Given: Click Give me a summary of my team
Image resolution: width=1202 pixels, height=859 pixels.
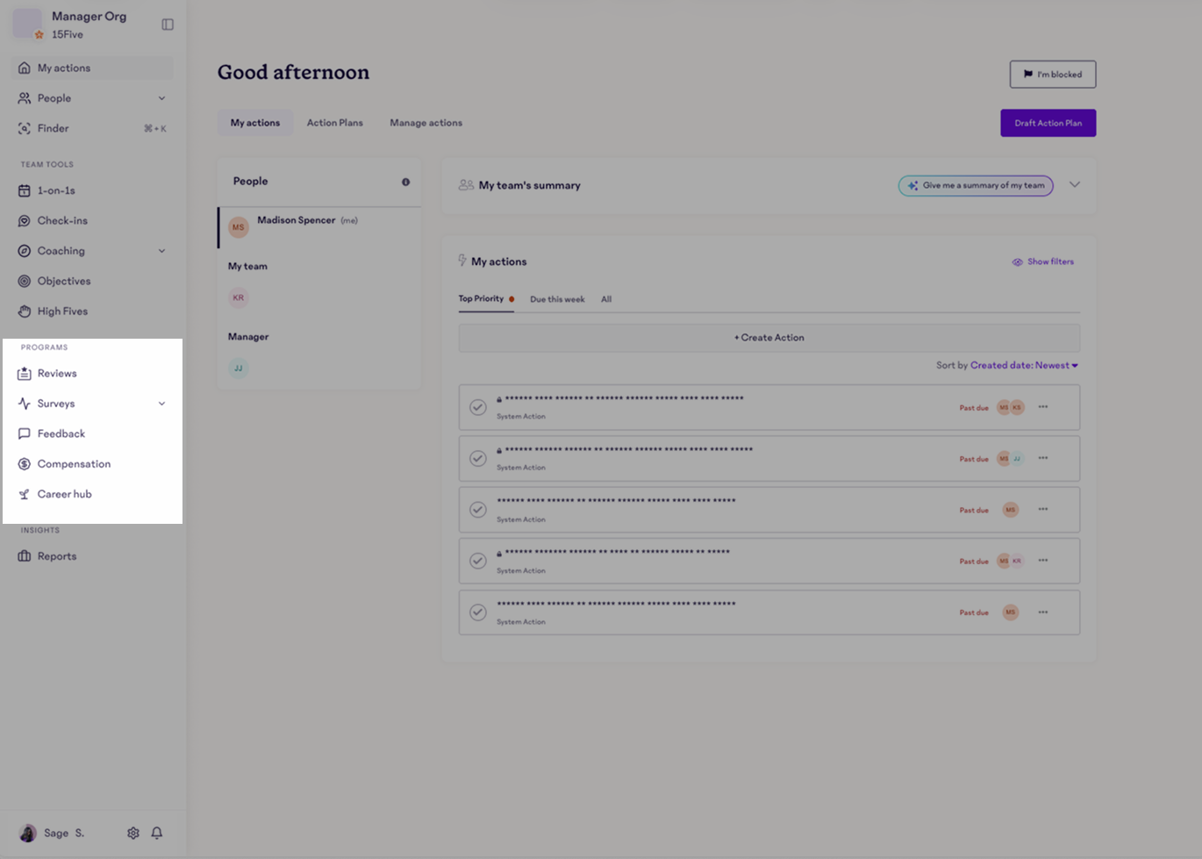Looking at the screenshot, I should click(975, 185).
